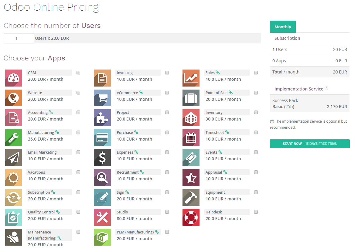Check the Point of Sale checkbox
358x252 pixels.
coord(256,93)
